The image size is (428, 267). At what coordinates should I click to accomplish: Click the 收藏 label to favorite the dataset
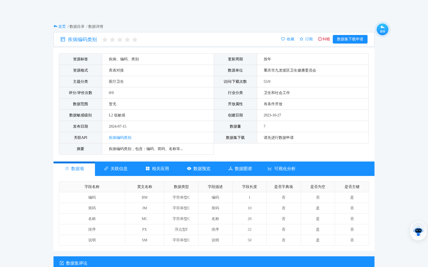pos(291,39)
